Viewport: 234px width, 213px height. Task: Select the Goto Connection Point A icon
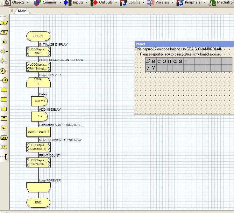point(4,80)
